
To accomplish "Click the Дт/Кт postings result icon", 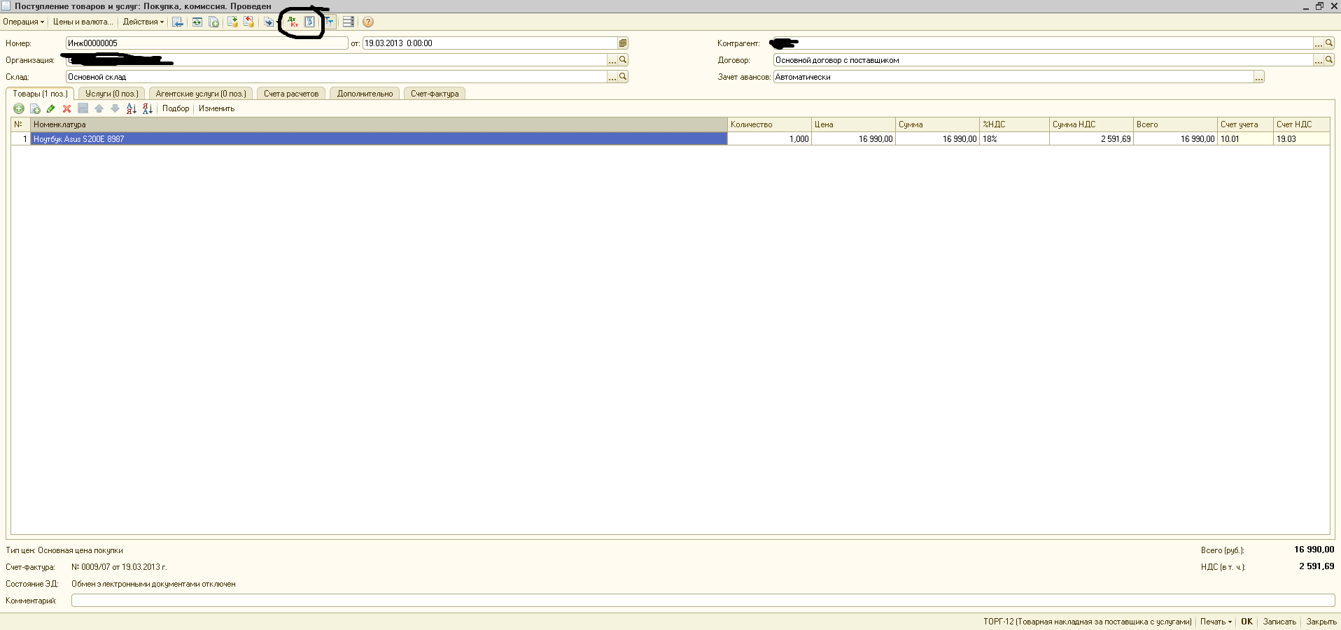I will point(293,22).
